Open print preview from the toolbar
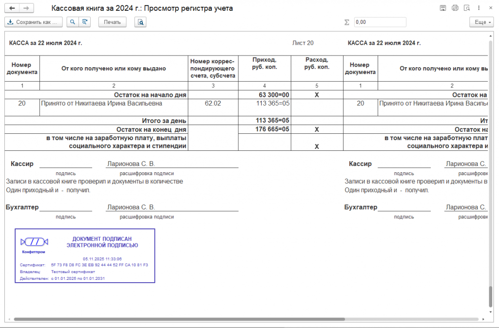The height and width of the screenshot is (328, 499). [140, 22]
